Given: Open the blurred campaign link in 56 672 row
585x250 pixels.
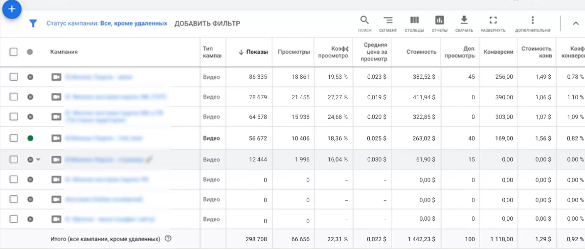Looking at the screenshot, I should (x=103, y=138).
